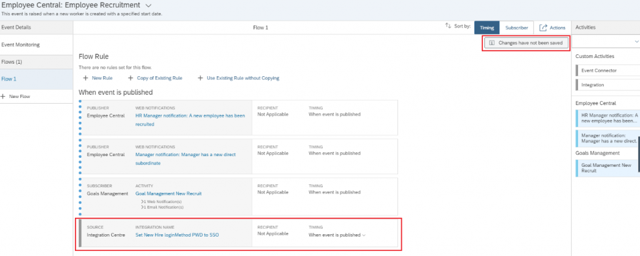
Task: Select HR Manager notification activity card
Action: point(607,118)
